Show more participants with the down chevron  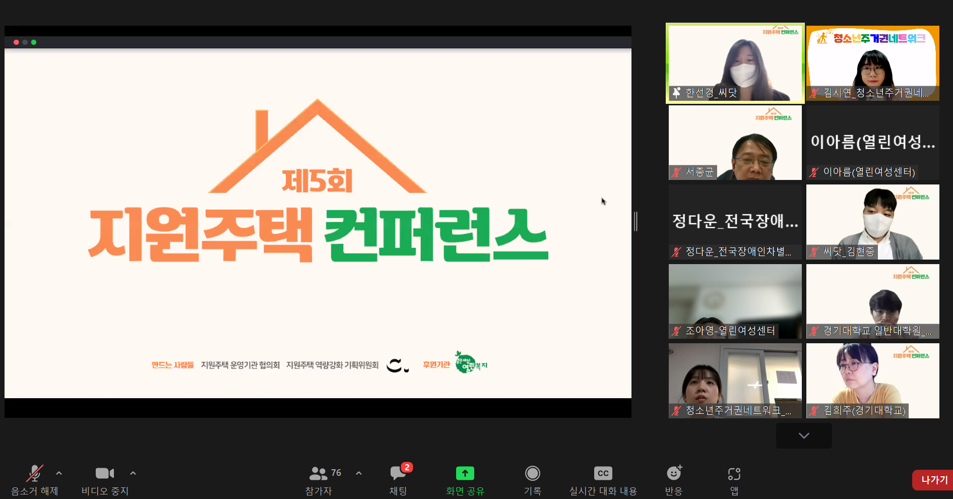804,435
